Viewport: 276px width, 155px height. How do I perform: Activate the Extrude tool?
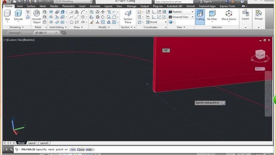coord(18,15)
